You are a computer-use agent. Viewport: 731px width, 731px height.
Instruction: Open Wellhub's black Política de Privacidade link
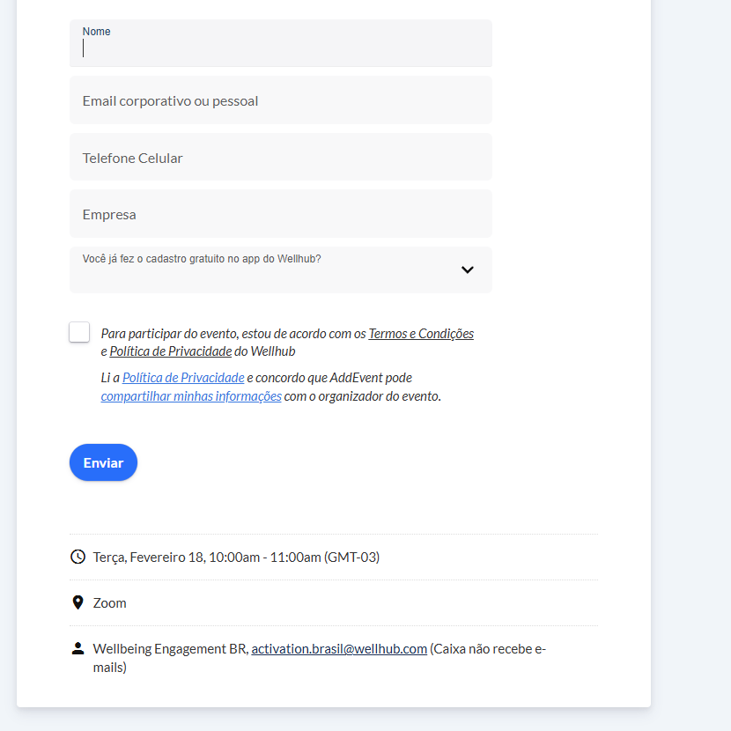click(x=171, y=351)
